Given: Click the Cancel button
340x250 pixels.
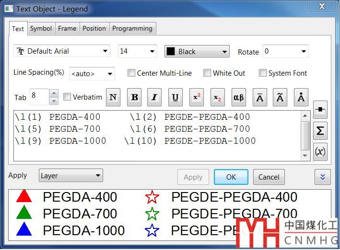Looking at the screenshot, I should 269,177.
